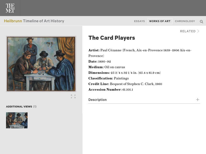Click the plus icon beside Description

coord(198,100)
